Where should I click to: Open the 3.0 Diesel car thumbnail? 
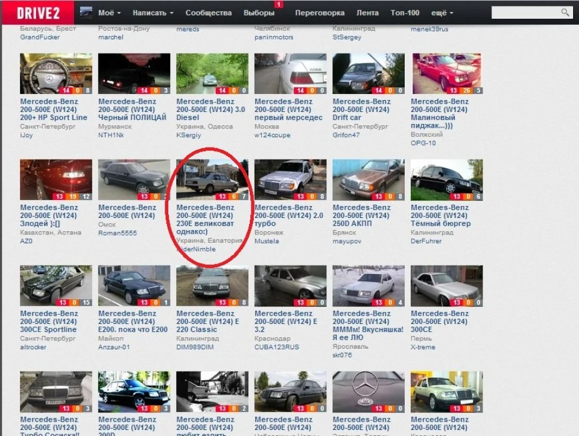tap(212, 73)
